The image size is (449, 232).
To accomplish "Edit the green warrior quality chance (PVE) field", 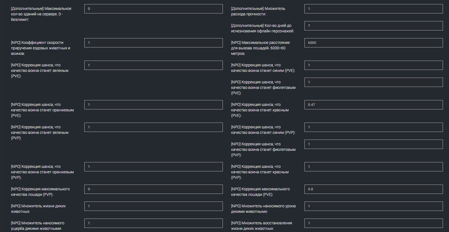I will [x=153, y=65].
